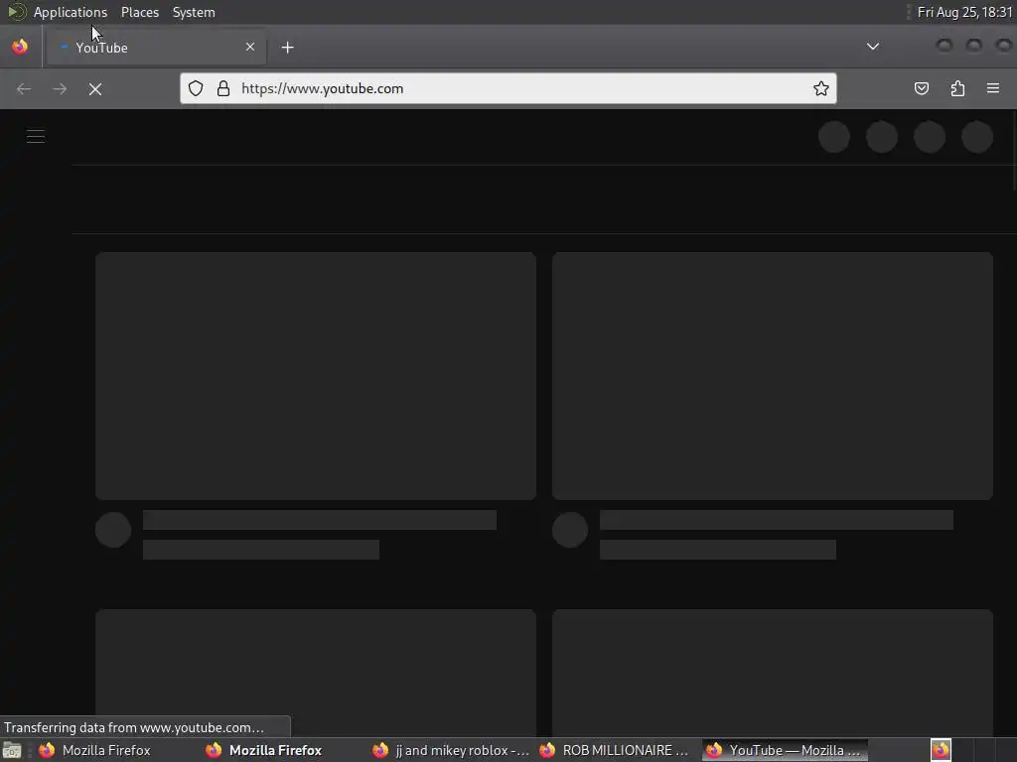Open tracking protection shield panel

pos(196,88)
